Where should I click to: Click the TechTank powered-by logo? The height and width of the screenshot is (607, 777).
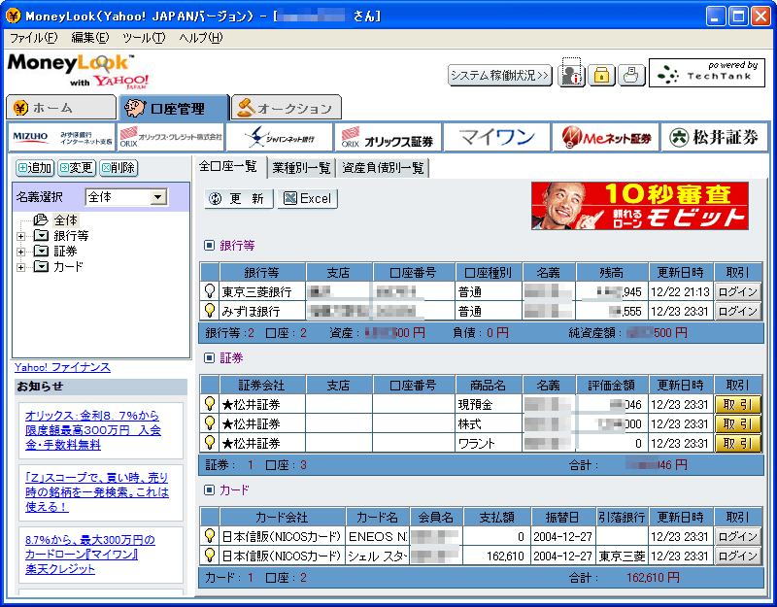[x=707, y=74]
